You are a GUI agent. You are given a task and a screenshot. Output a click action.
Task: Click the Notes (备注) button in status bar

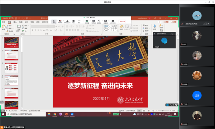[121, 110]
